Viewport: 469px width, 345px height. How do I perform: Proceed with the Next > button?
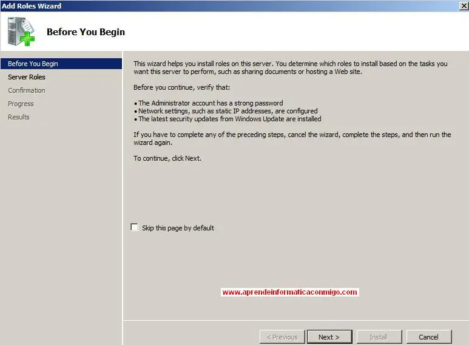tap(329, 337)
